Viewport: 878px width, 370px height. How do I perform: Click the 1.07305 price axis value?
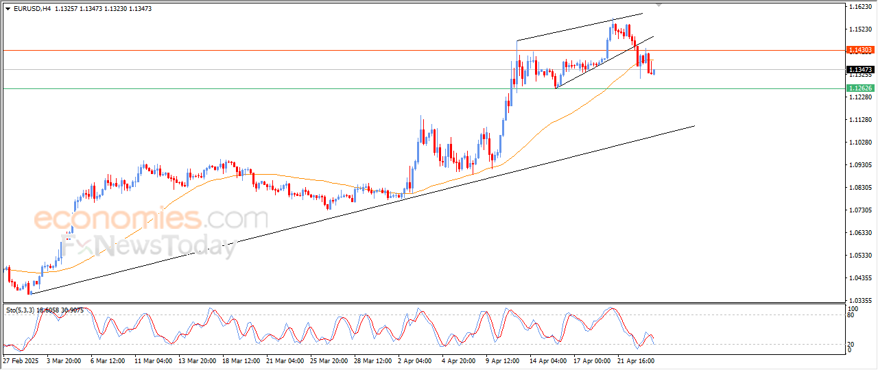tap(859, 210)
